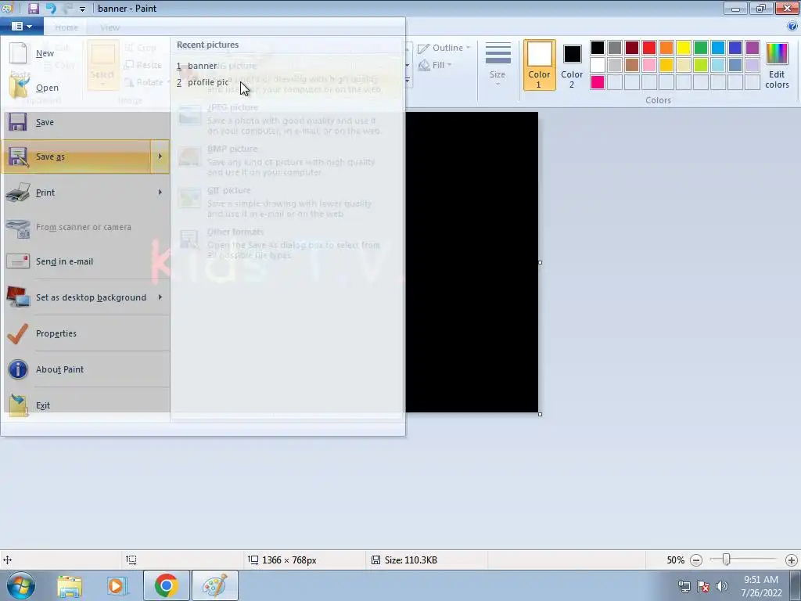Screen dimensions: 801x601
Task: Open Windows Start button
Action: pyautogui.click(x=20, y=585)
